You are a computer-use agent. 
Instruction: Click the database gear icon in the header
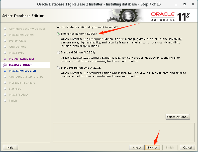pos(128,16)
